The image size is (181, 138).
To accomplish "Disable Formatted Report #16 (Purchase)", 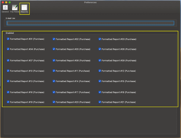I will (8, 92).
